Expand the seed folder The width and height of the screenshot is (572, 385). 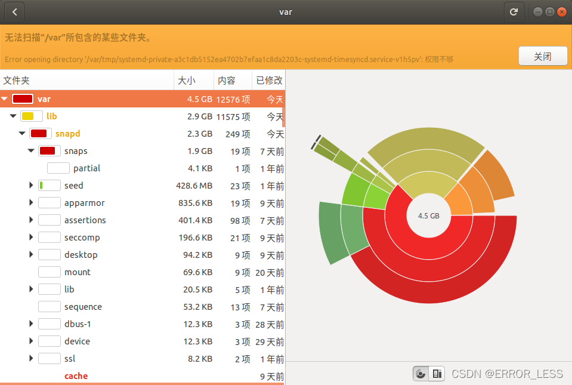(x=31, y=186)
